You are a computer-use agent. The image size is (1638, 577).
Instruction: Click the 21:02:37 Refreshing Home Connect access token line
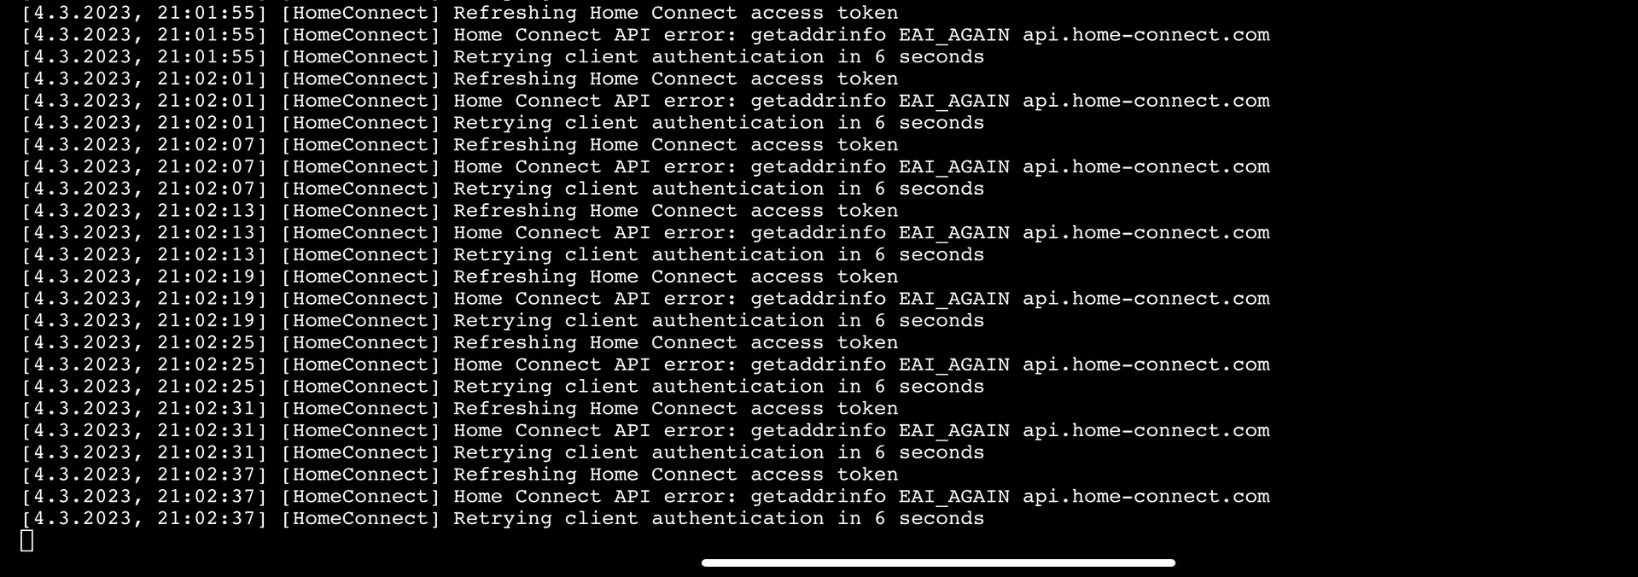coord(460,475)
